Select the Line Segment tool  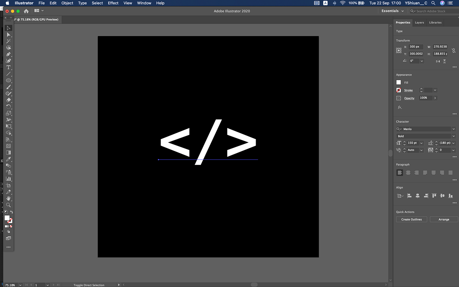9,74
